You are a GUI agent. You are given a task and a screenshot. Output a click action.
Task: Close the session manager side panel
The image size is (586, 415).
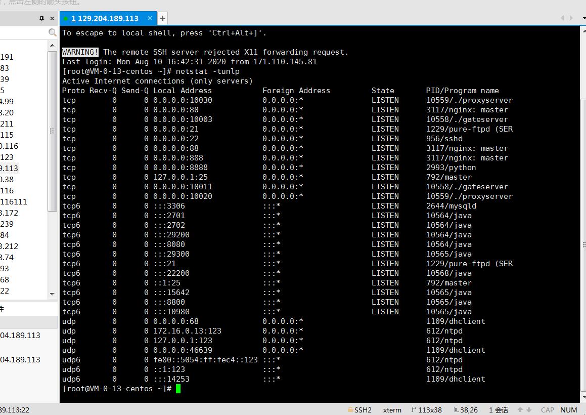coord(52,18)
